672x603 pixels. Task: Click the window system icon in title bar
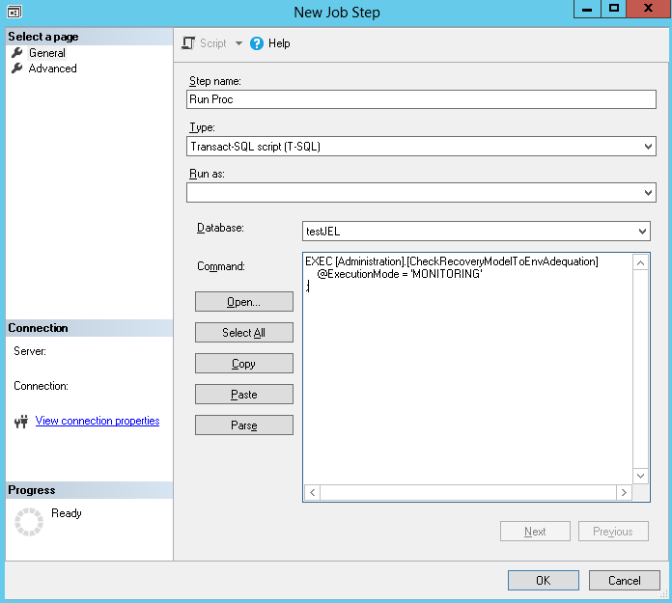click(14, 12)
